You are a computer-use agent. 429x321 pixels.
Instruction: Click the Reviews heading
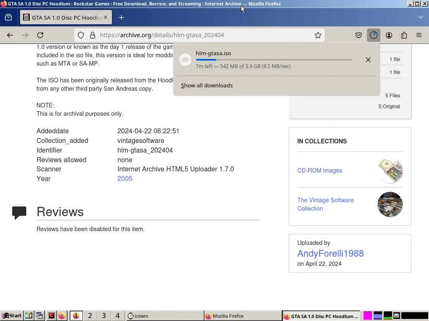[60, 212]
